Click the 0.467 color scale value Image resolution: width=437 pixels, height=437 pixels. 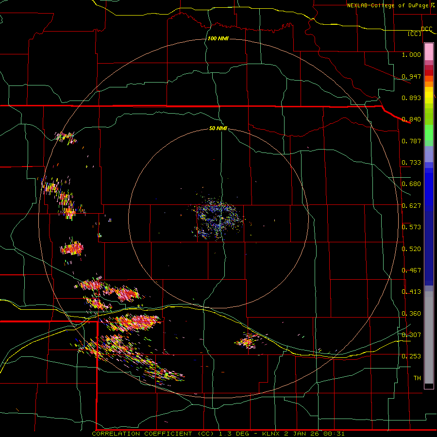pos(411,270)
